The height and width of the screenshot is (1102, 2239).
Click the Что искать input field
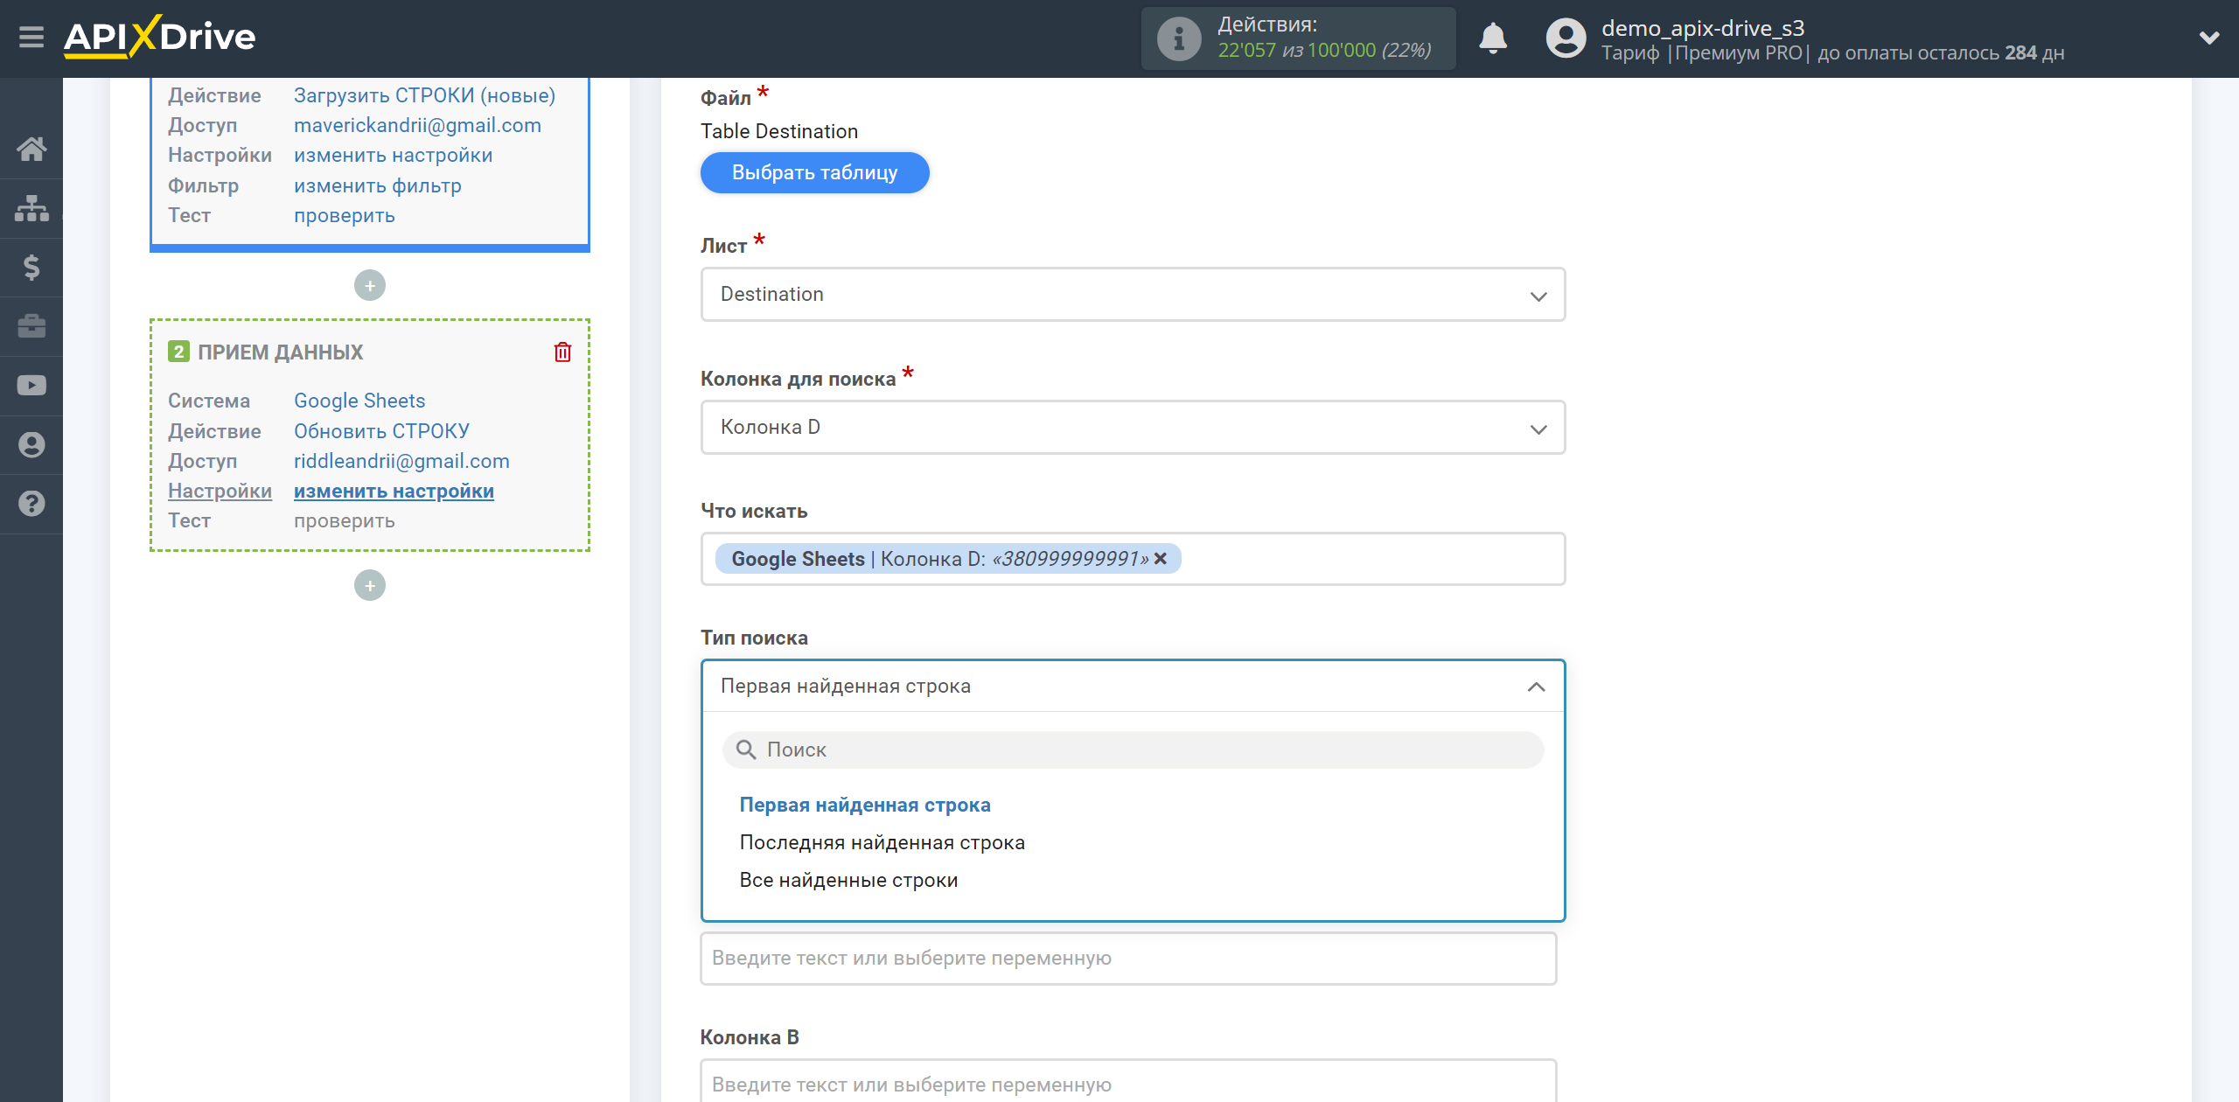click(x=1133, y=559)
